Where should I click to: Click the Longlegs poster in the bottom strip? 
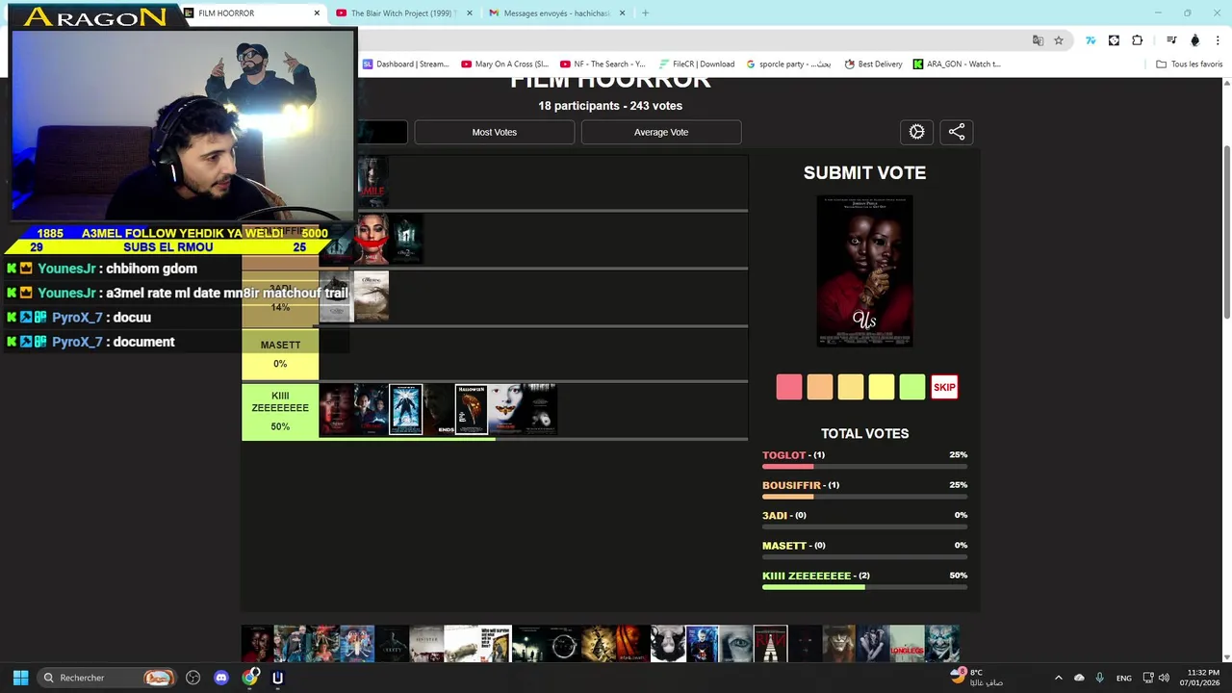coord(907,644)
